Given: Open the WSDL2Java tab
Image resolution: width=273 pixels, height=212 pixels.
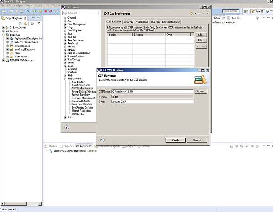Looking at the screenshot, I should pyautogui.click(x=142, y=22).
